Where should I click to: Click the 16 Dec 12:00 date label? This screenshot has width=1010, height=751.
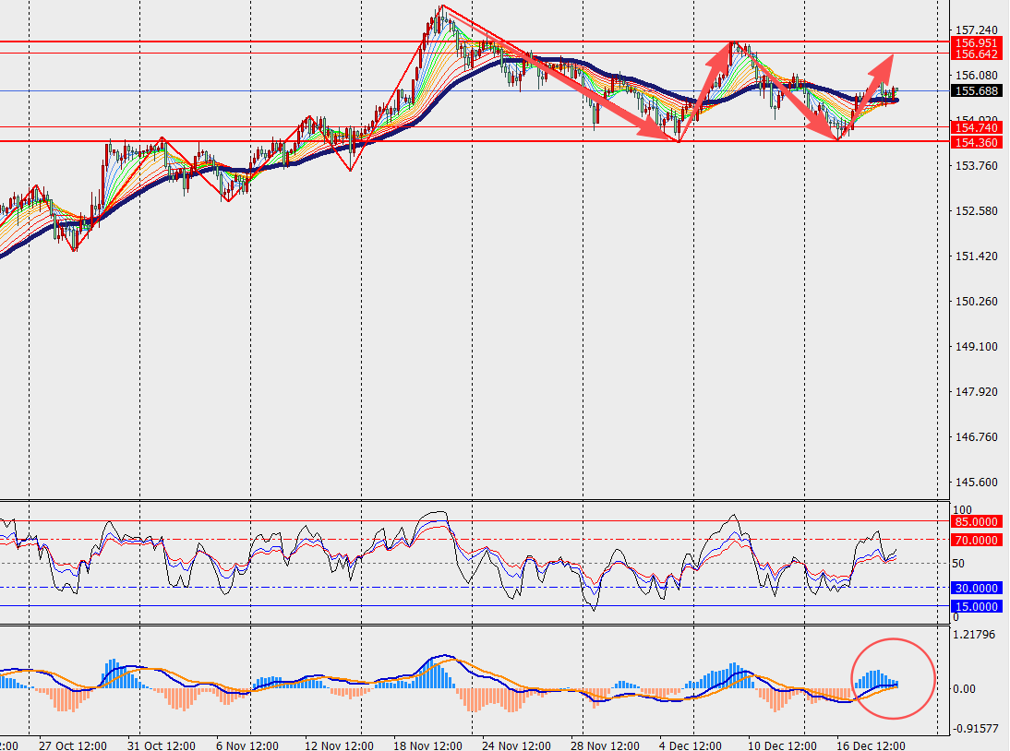[872, 745]
